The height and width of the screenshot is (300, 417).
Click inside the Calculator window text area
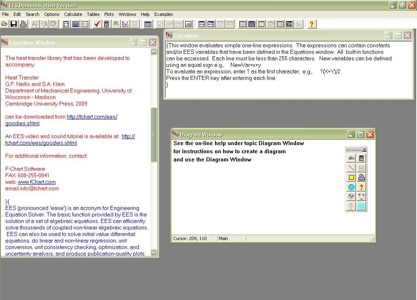click(x=285, y=90)
